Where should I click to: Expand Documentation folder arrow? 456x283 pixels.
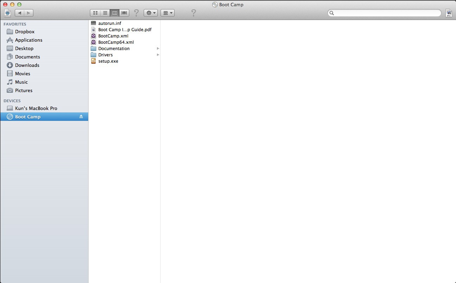[x=158, y=48]
